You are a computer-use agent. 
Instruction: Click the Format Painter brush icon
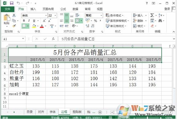click(14, 26)
